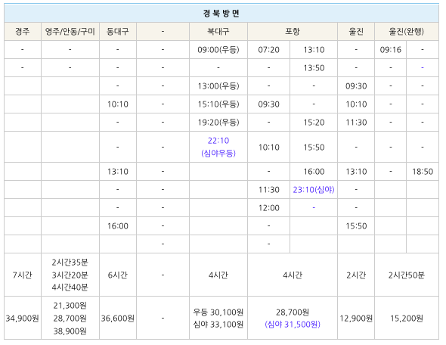446x345 pixels.
Task: Open the blue 23:10(심야) entry
Action: (x=314, y=190)
